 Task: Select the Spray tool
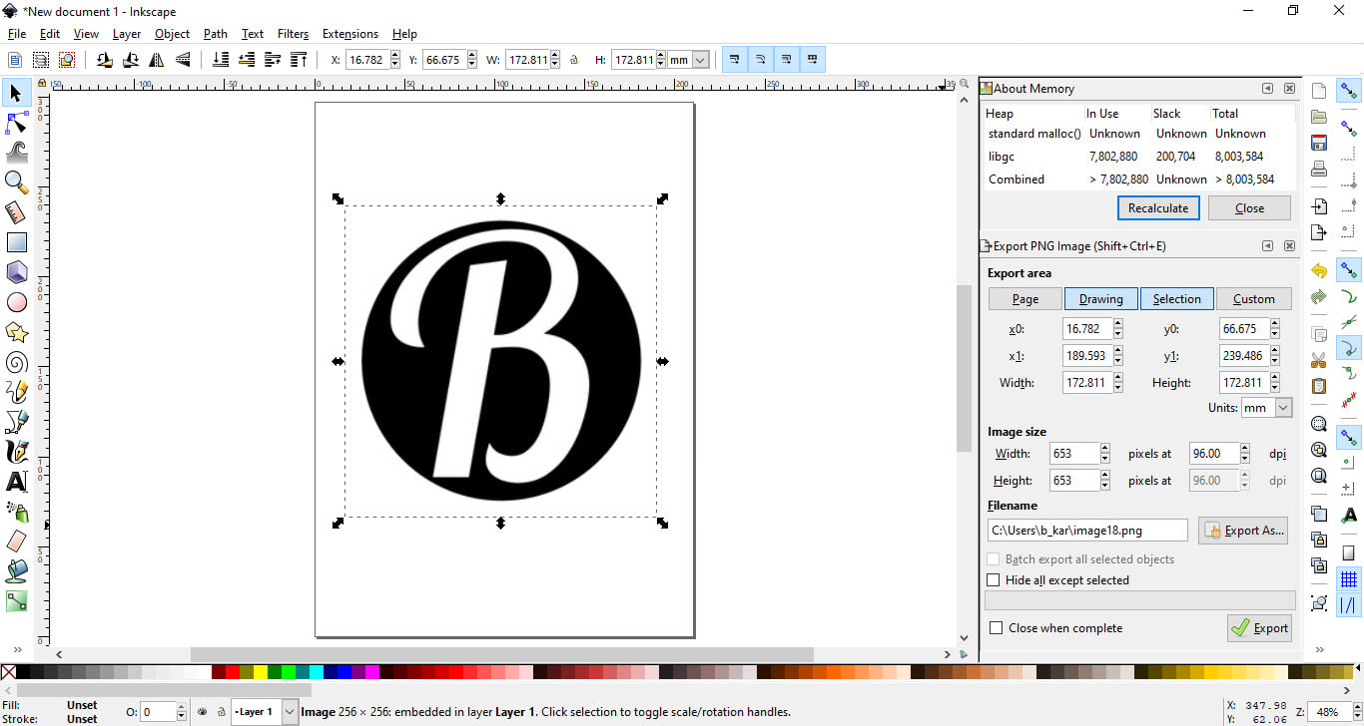(16, 512)
